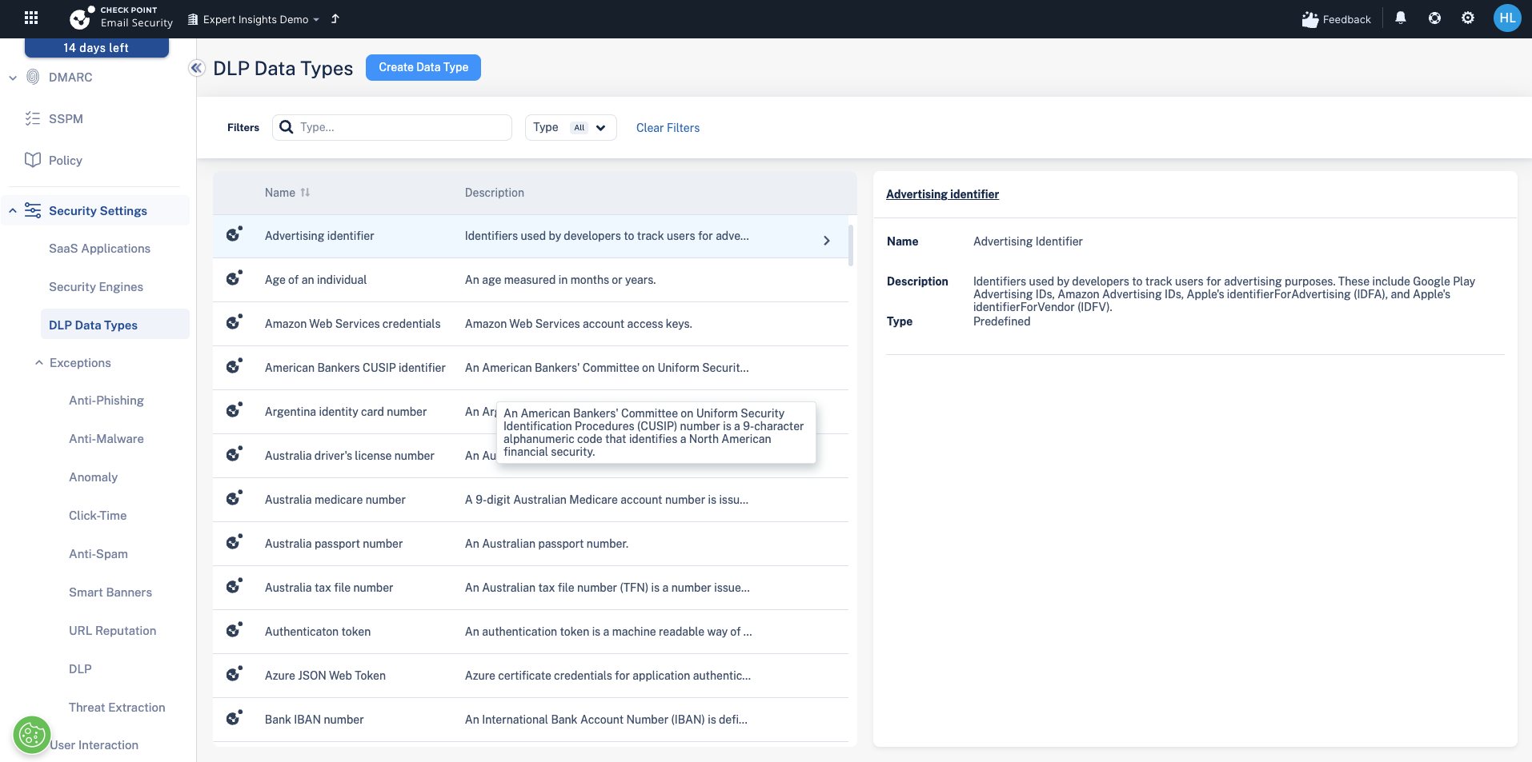Open the Type filter dropdown
This screenshot has height=762, width=1532.
pyautogui.click(x=571, y=128)
